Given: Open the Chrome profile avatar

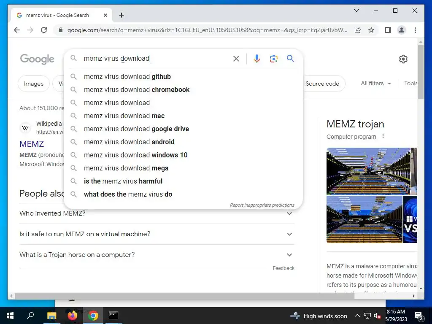Looking at the screenshot, I should 402,30.
